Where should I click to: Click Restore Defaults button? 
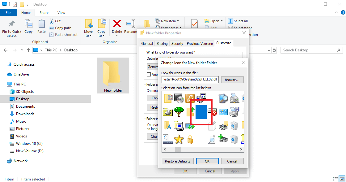[177, 161]
